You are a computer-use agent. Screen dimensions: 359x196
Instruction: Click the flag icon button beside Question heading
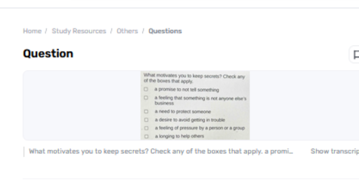click(x=355, y=55)
